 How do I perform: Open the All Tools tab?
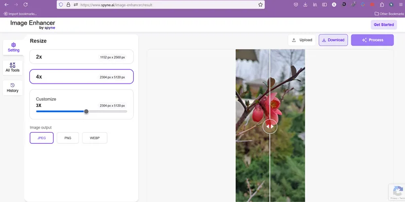coord(13,67)
